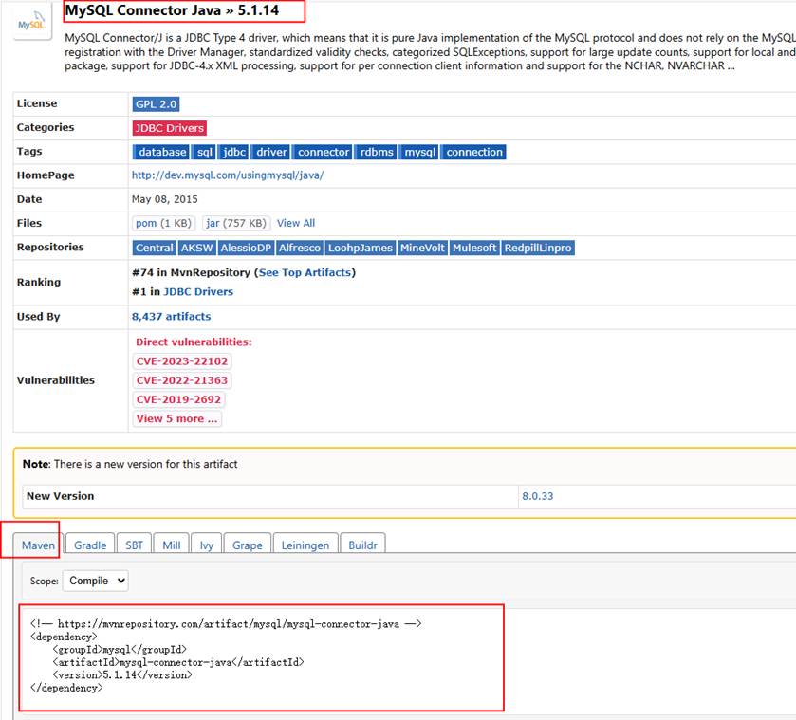
Task: Expand View 5 more vulnerabilities
Action: (176, 419)
